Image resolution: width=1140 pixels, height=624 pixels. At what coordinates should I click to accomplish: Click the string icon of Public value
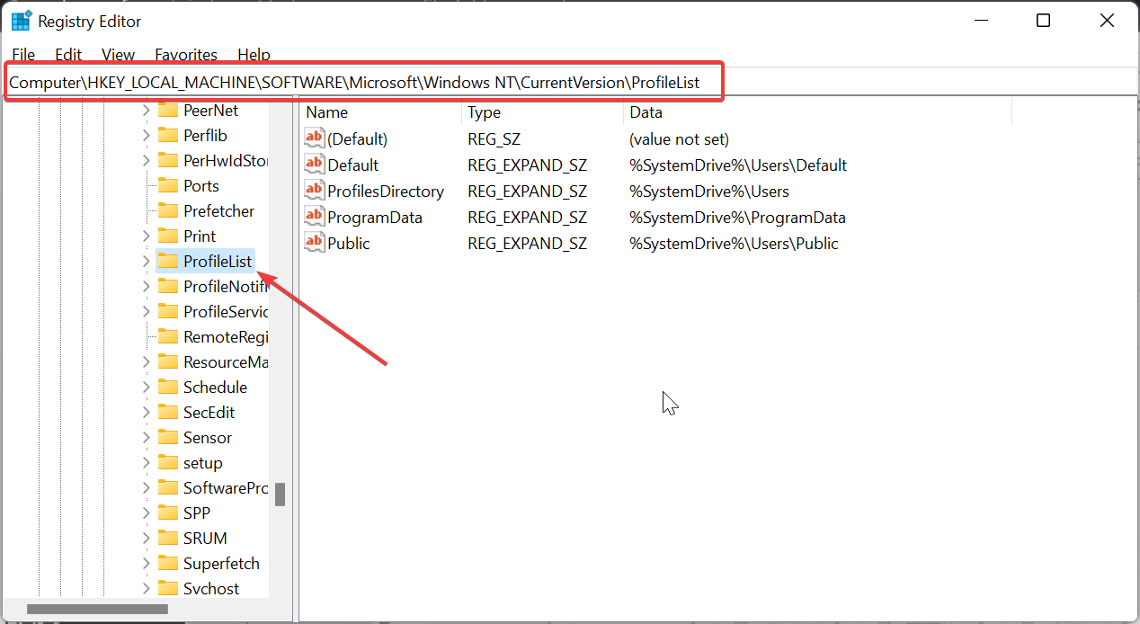click(315, 243)
